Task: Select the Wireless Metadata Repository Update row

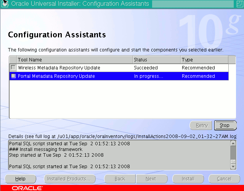Action: point(119,68)
